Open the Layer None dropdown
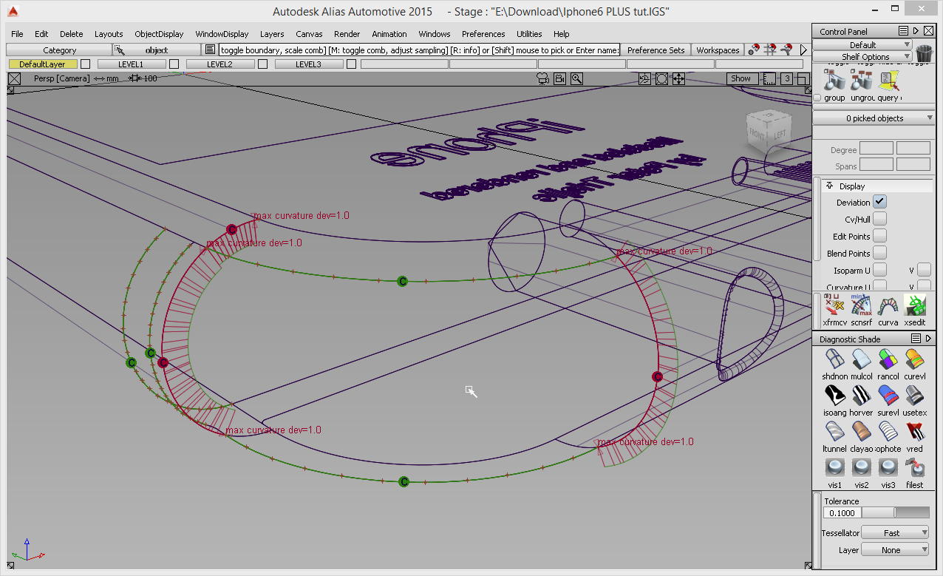Viewport: 943px width, 576px height. [895, 549]
